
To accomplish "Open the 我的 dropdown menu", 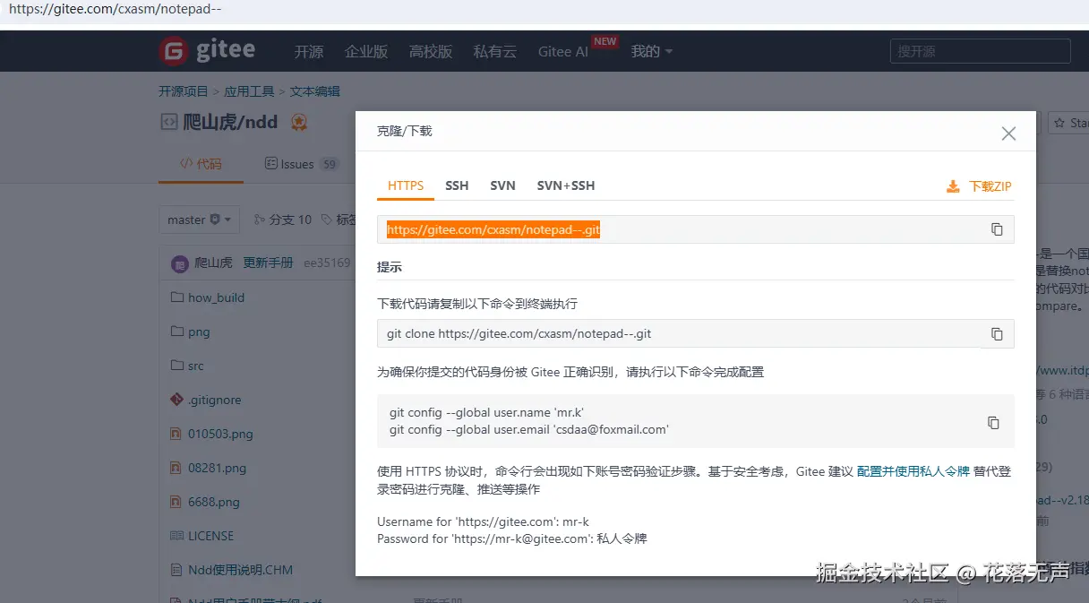I will [x=651, y=51].
